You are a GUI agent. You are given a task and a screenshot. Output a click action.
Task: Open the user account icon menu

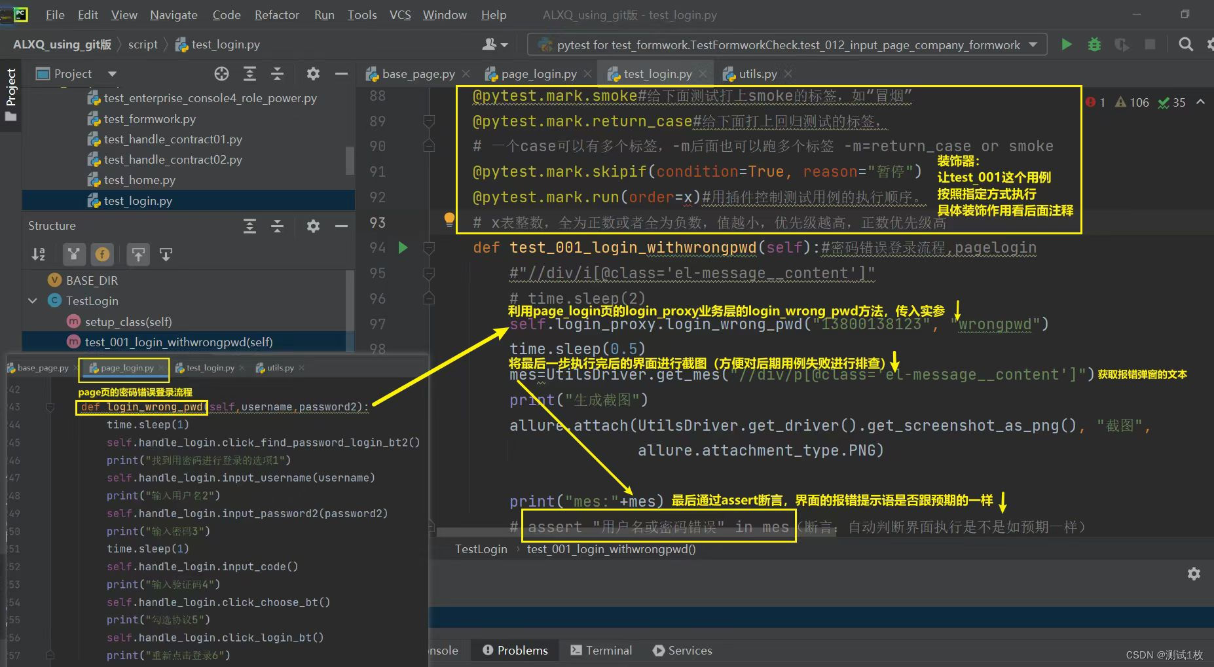coord(495,45)
